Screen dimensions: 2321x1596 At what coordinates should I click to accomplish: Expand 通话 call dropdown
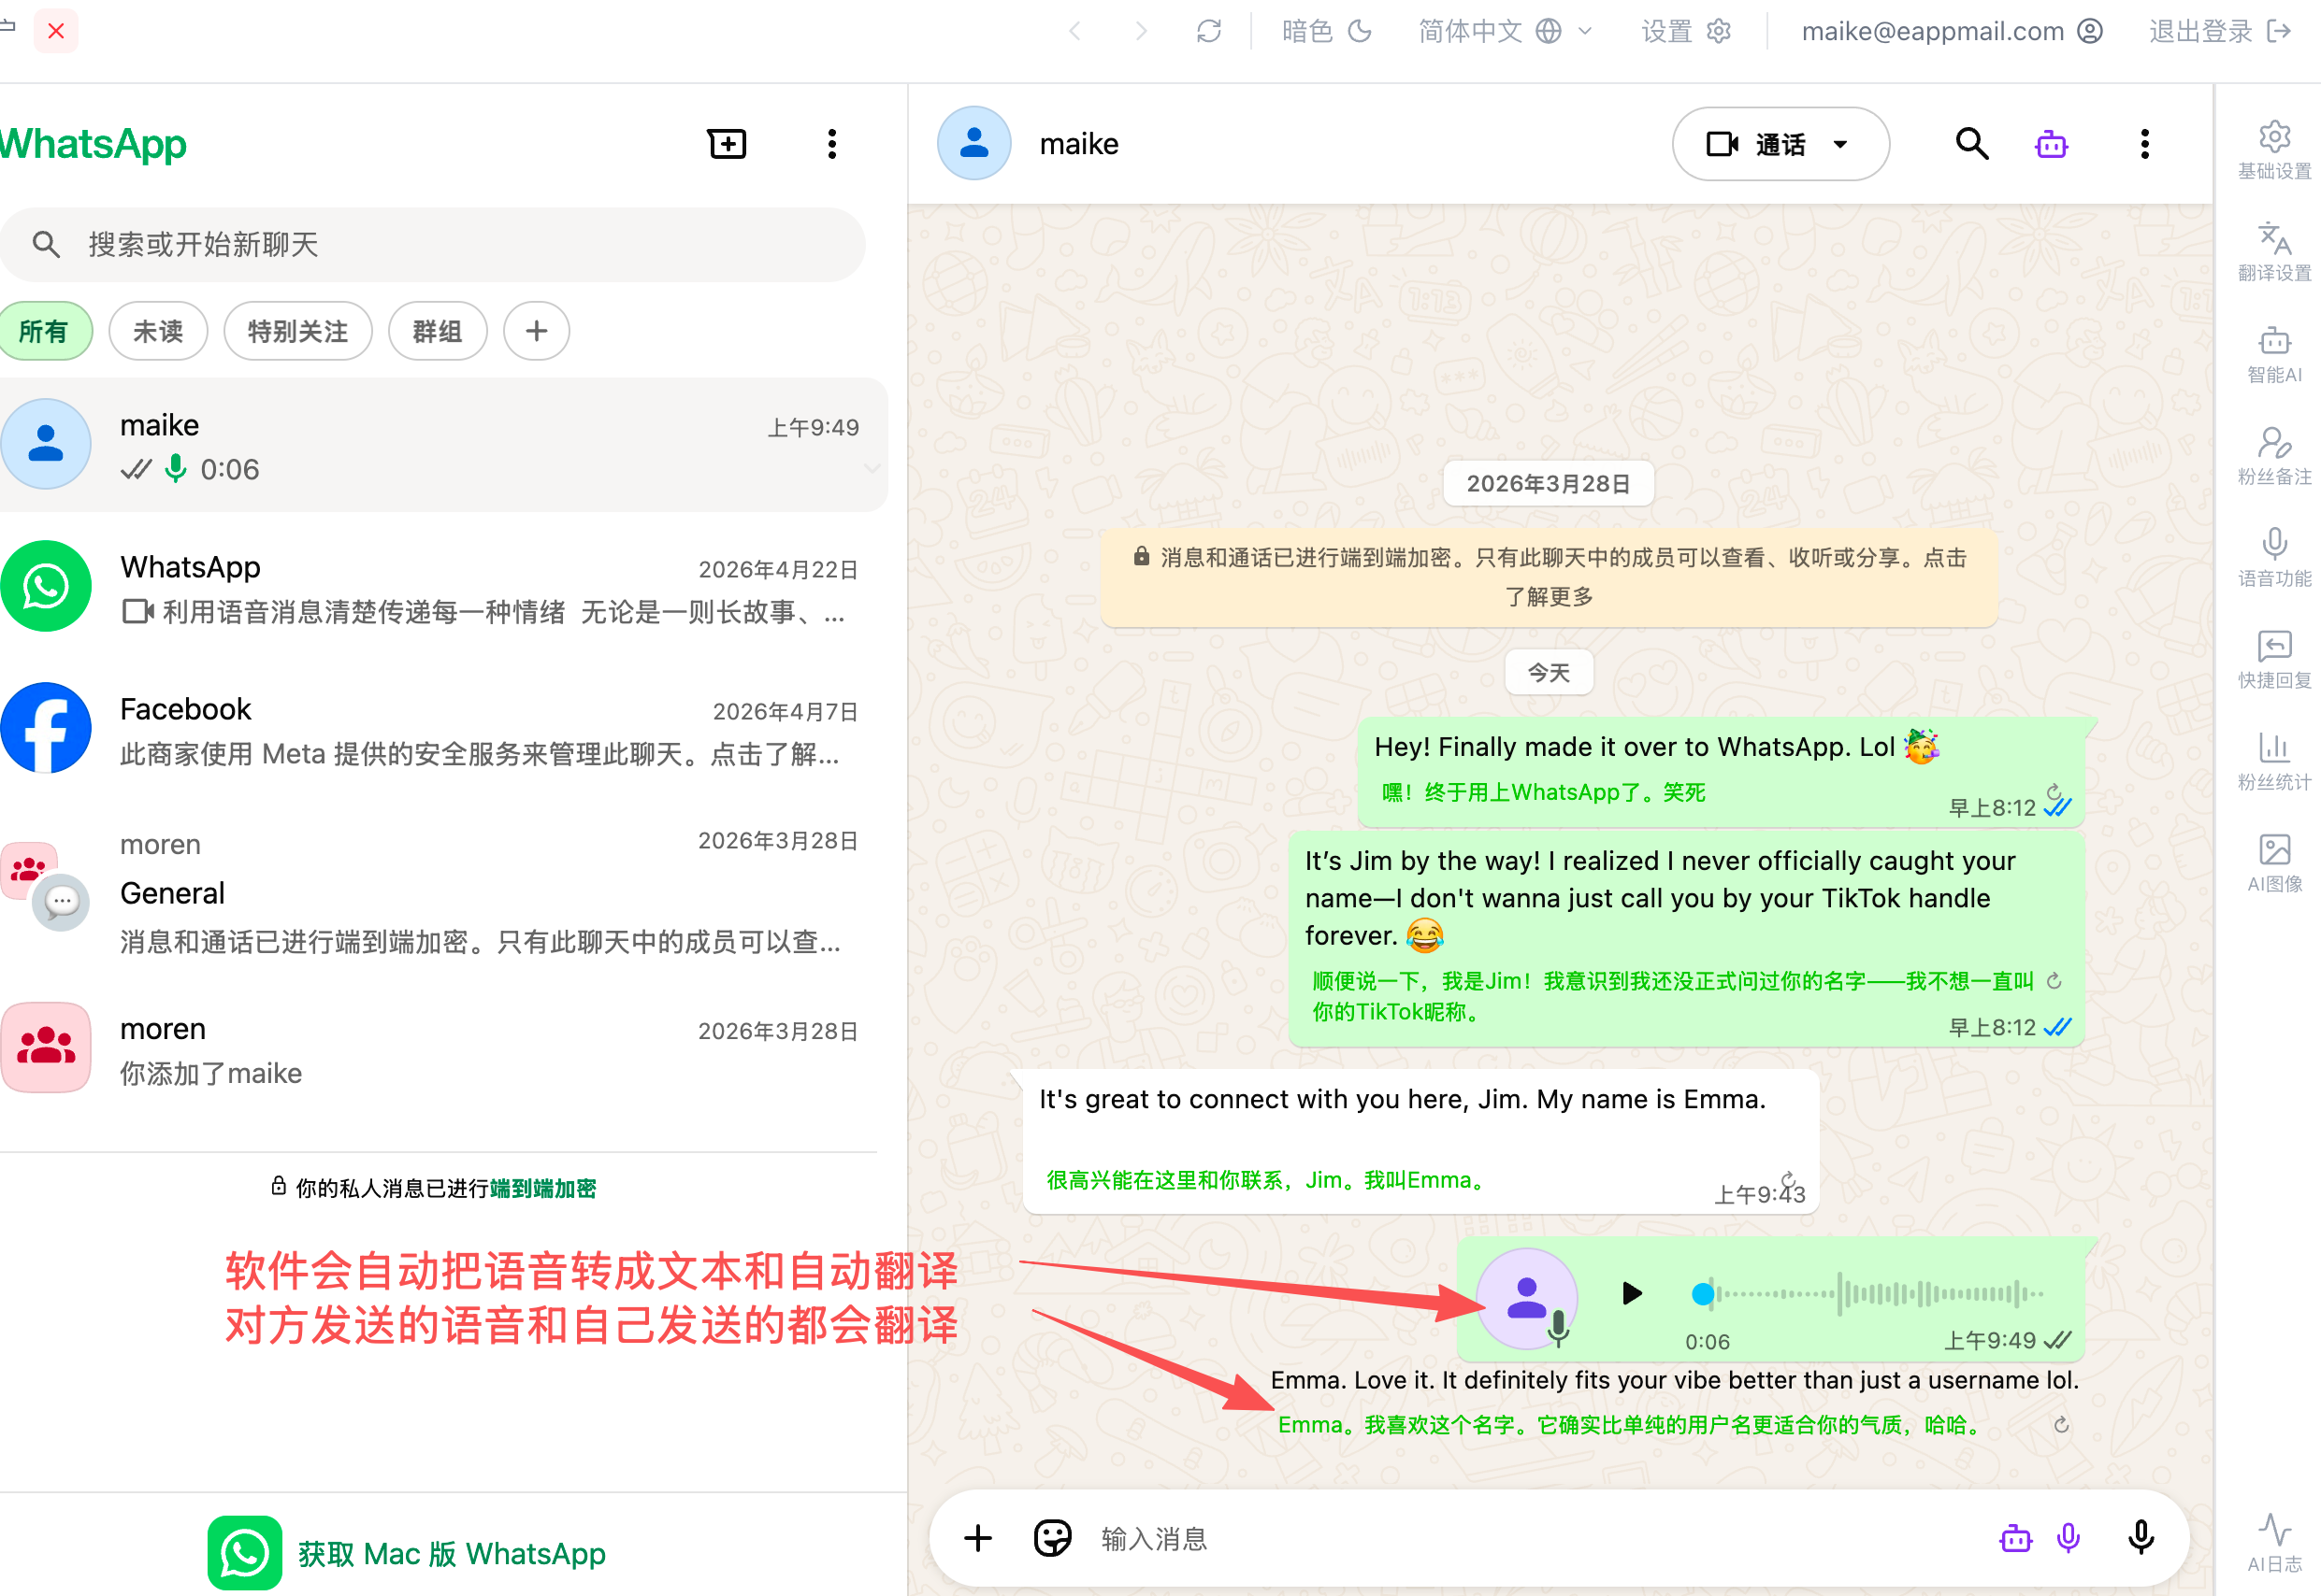point(1839,144)
